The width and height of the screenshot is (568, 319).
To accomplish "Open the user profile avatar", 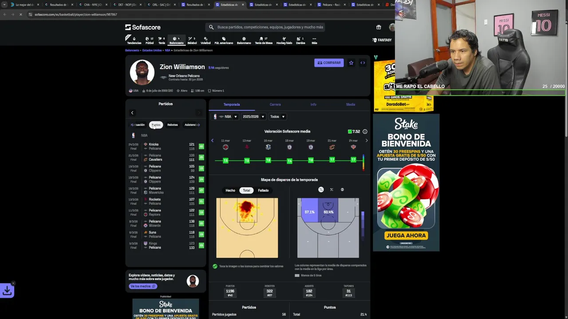I will pyautogui.click(x=392, y=27).
